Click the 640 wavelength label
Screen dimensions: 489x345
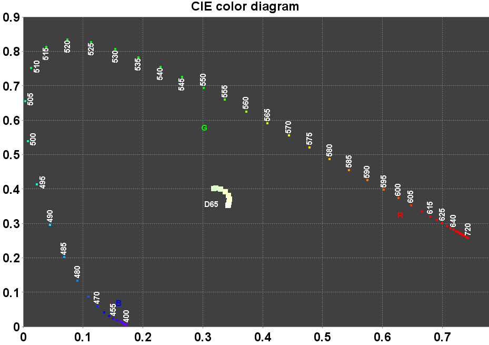(x=453, y=221)
